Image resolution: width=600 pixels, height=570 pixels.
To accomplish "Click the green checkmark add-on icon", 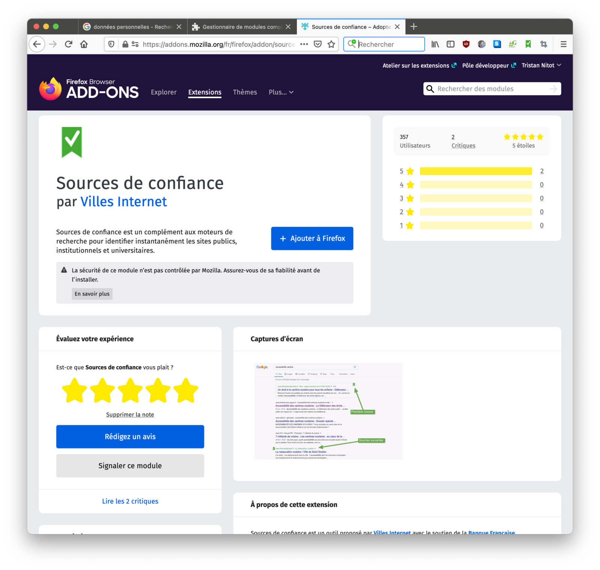I will (x=72, y=142).
